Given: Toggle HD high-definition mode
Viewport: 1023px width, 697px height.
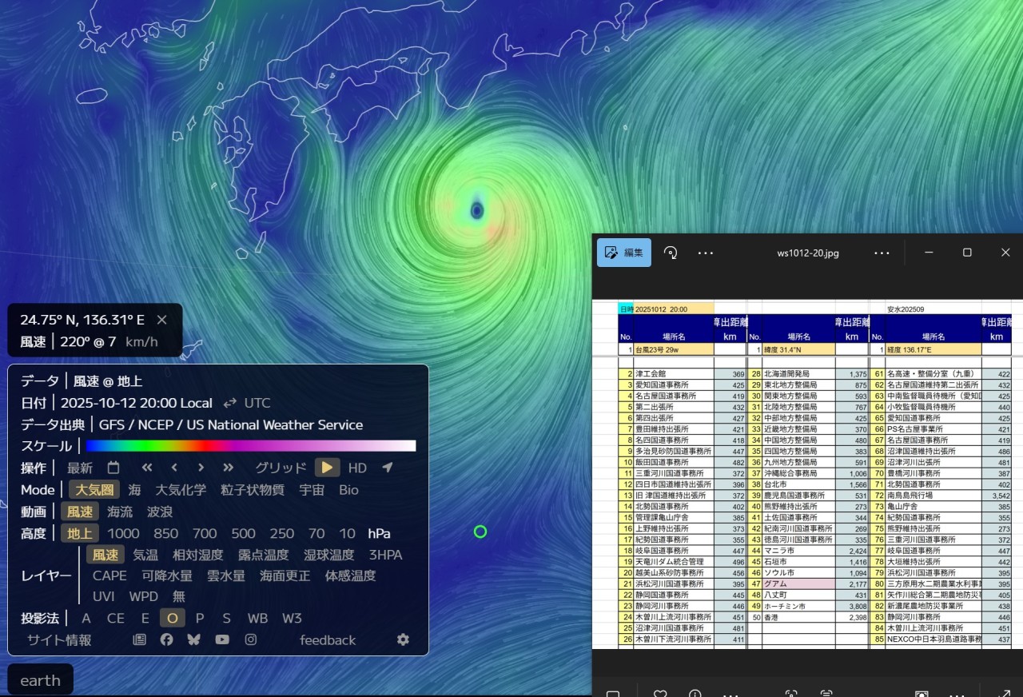Looking at the screenshot, I should pyautogui.click(x=357, y=468).
